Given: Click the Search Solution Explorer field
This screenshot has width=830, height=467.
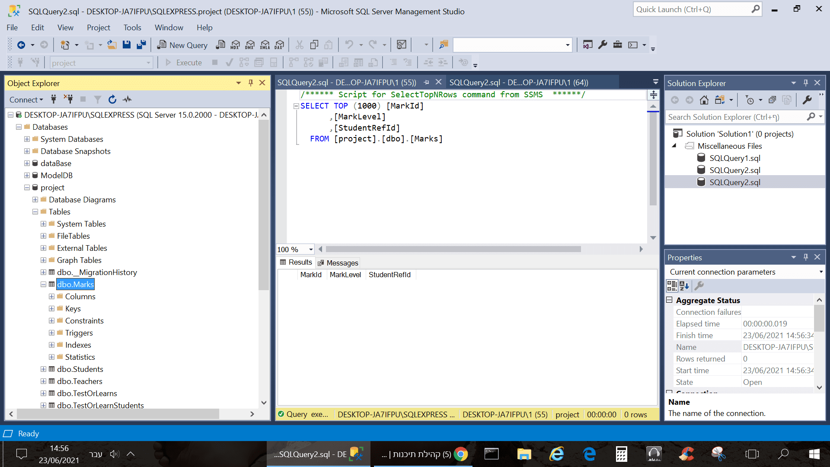Looking at the screenshot, I should [735, 117].
